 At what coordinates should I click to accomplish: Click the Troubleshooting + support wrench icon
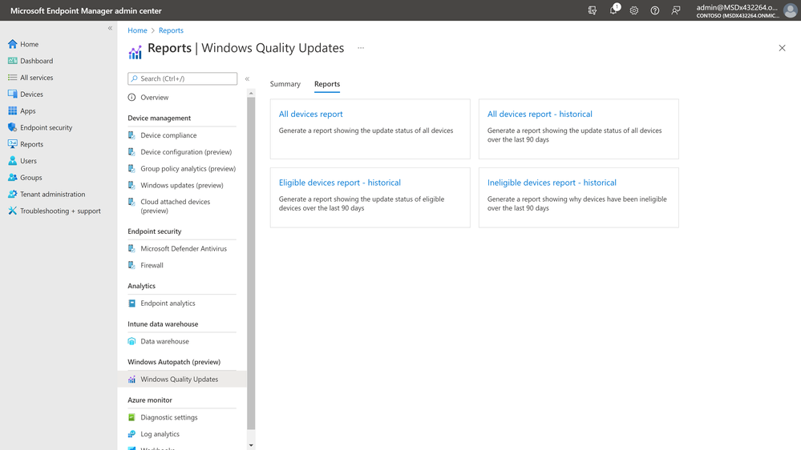point(12,211)
